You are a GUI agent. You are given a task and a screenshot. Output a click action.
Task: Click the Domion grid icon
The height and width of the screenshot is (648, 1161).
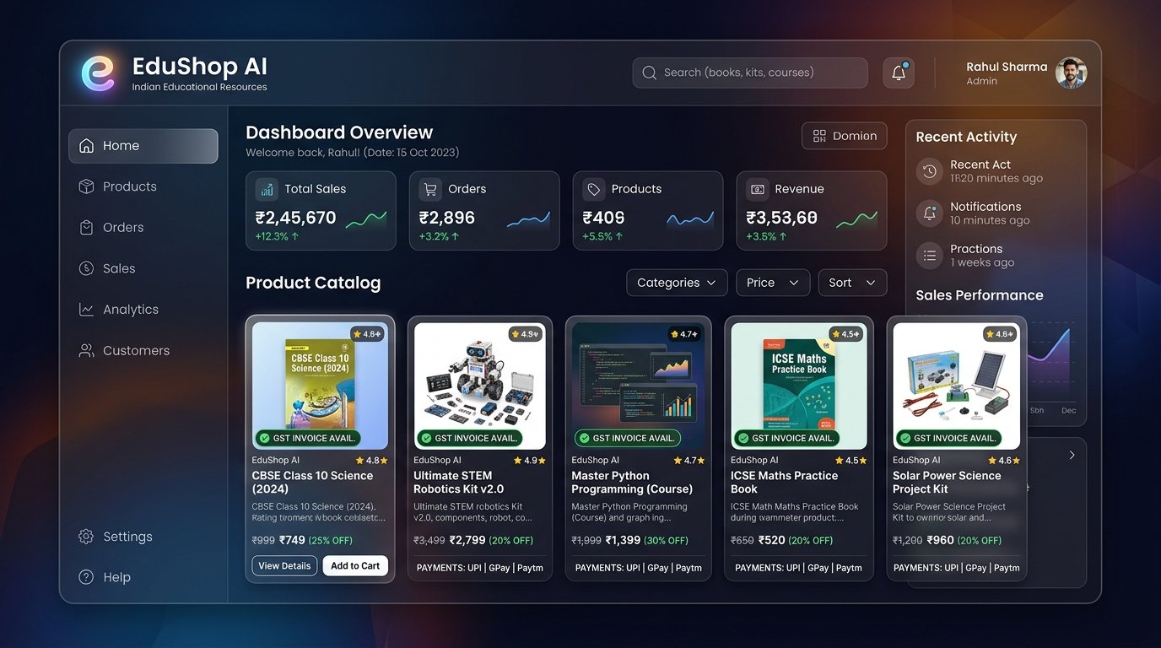[819, 136]
